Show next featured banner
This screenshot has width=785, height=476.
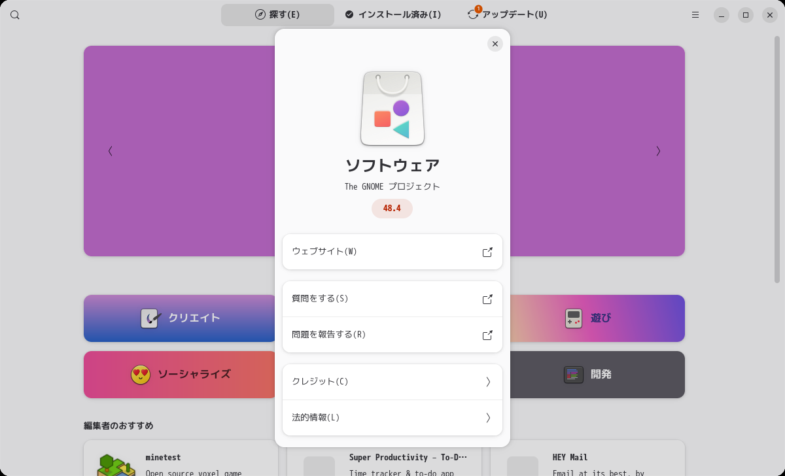658,151
